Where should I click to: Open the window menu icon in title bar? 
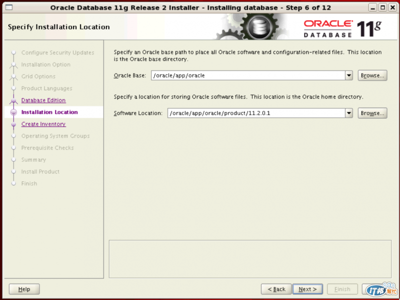(9, 7)
